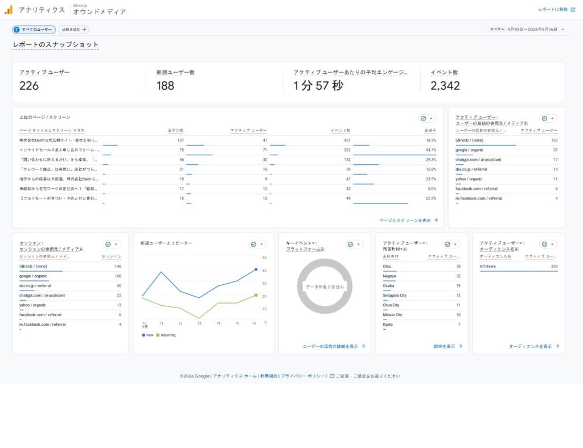Click the blue 'new' legend dot
Image resolution: width=583 pixels, height=448 pixels.
point(143,335)
